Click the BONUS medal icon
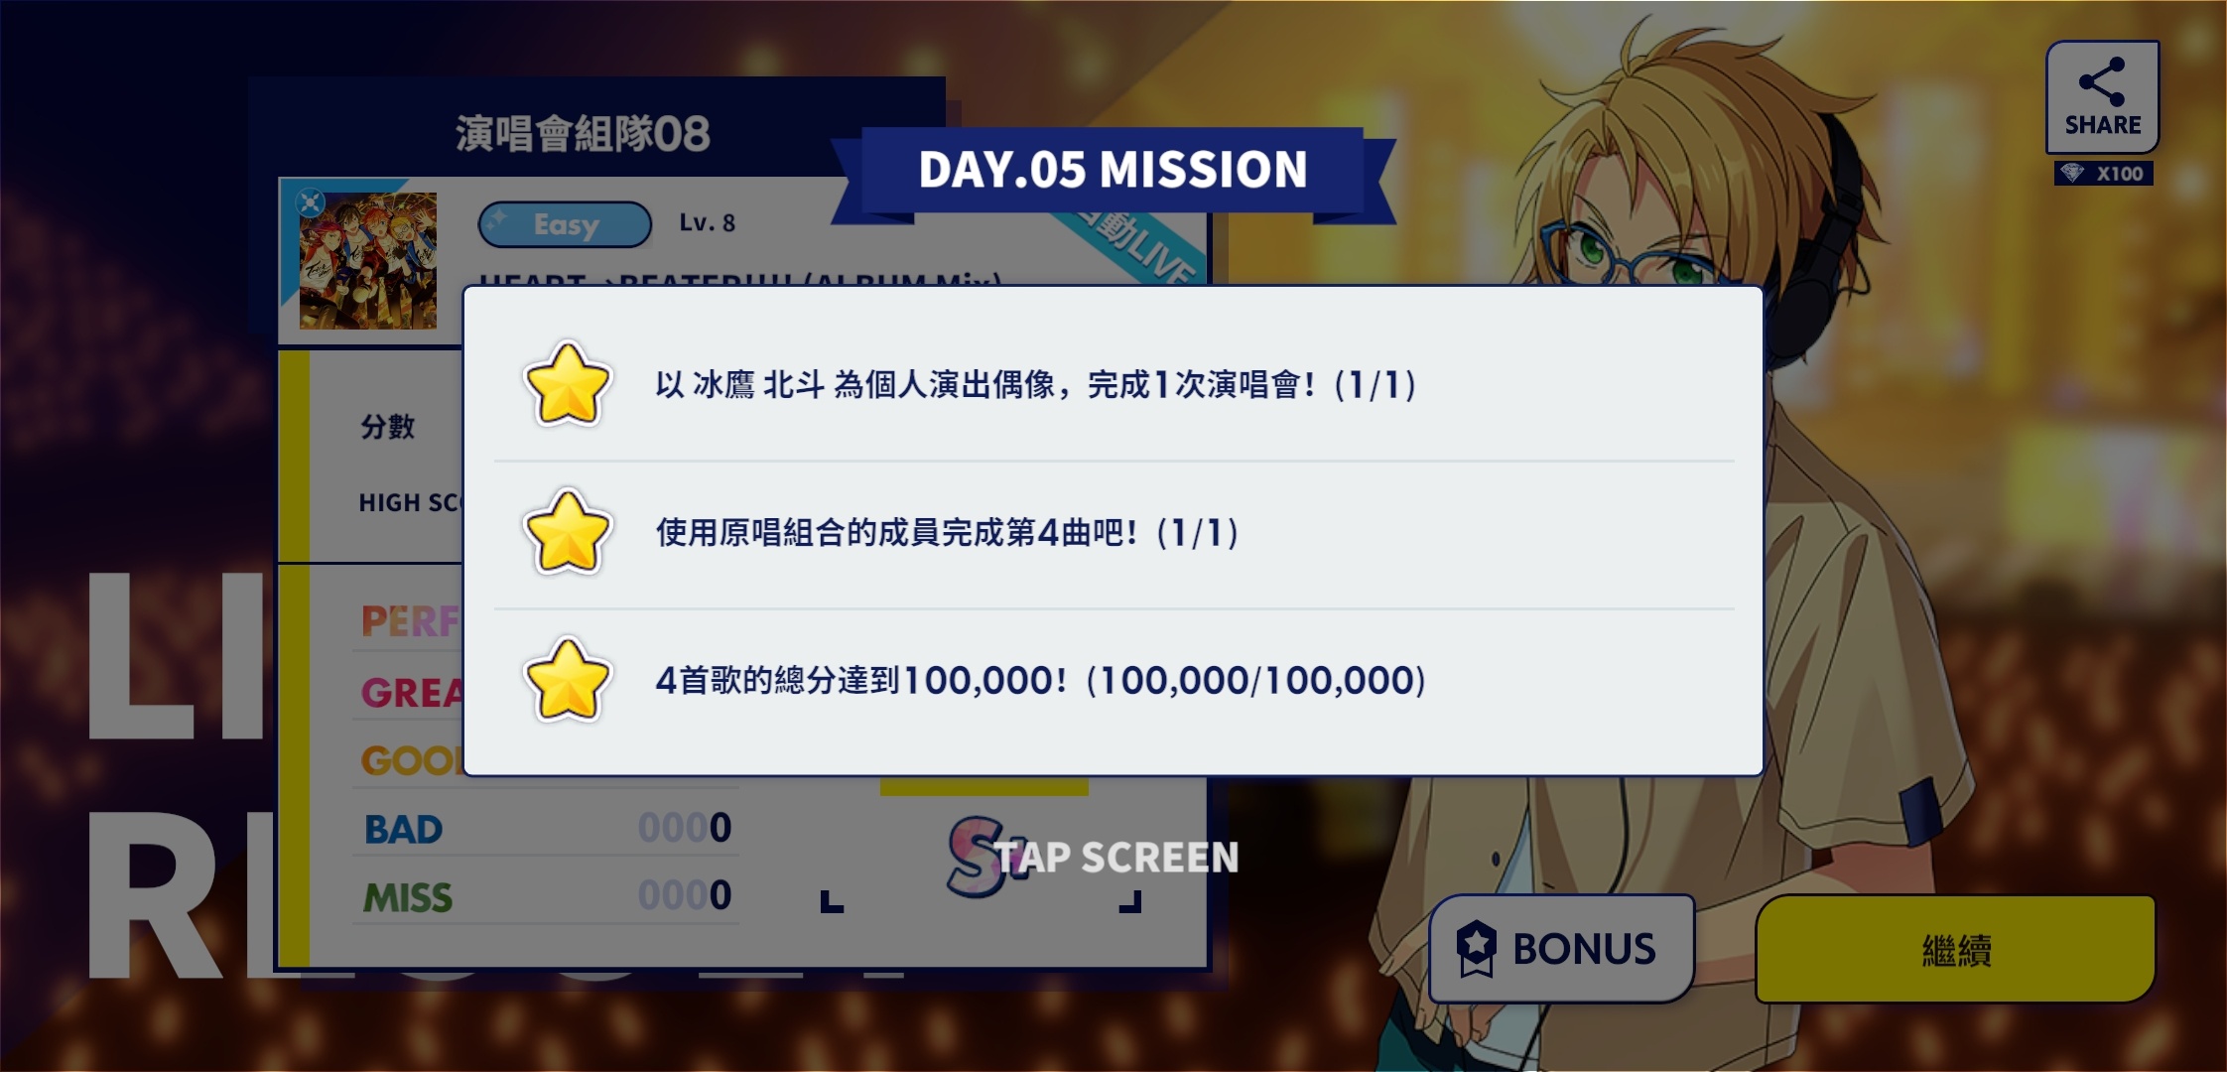Screen dimensions: 2227x1072 click(x=1476, y=948)
